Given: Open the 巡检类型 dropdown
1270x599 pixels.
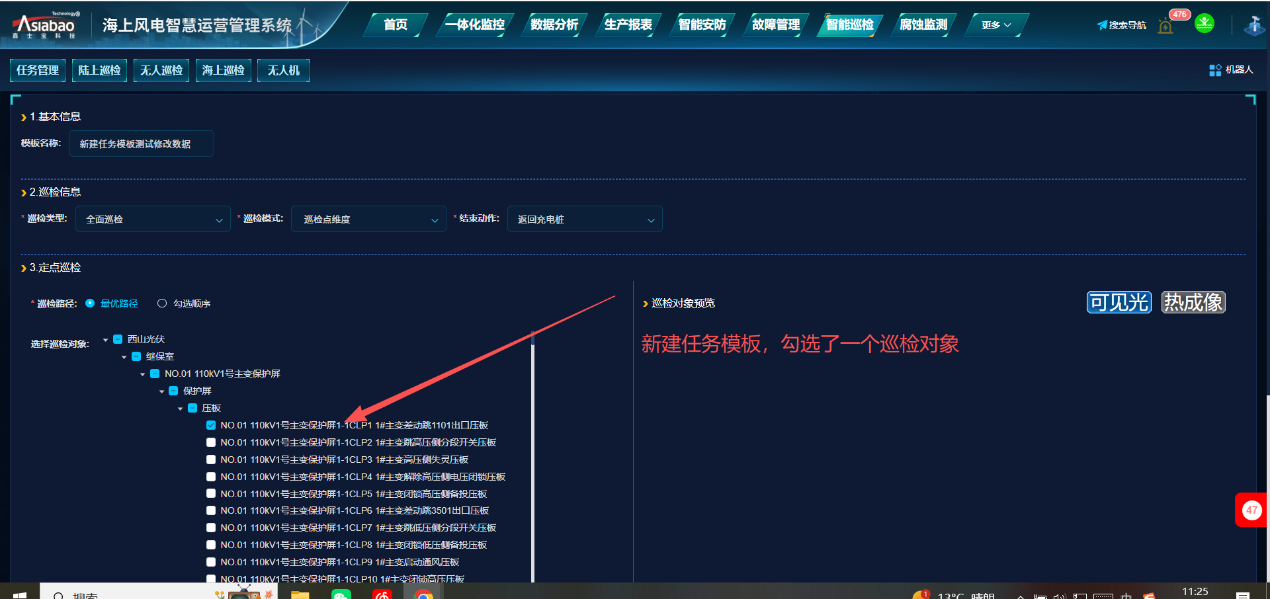Looking at the screenshot, I should pyautogui.click(x=153, y=220).
